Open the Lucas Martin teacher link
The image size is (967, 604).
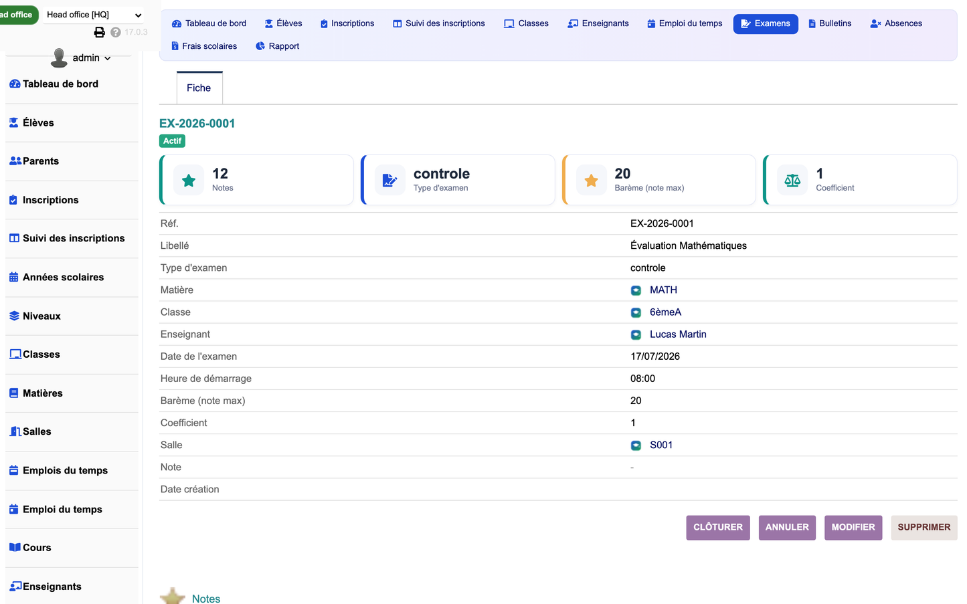tap(678, 334)
